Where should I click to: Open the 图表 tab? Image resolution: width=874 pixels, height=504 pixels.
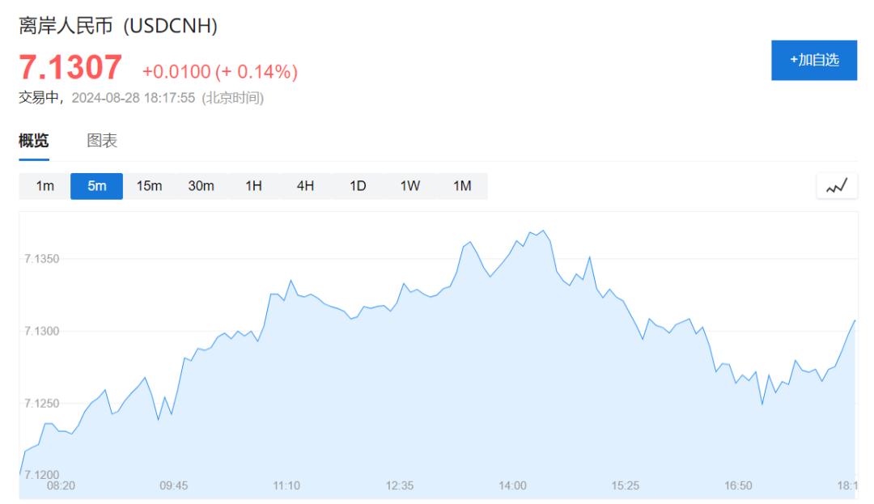pyautogui.click(x=102, y=141)
